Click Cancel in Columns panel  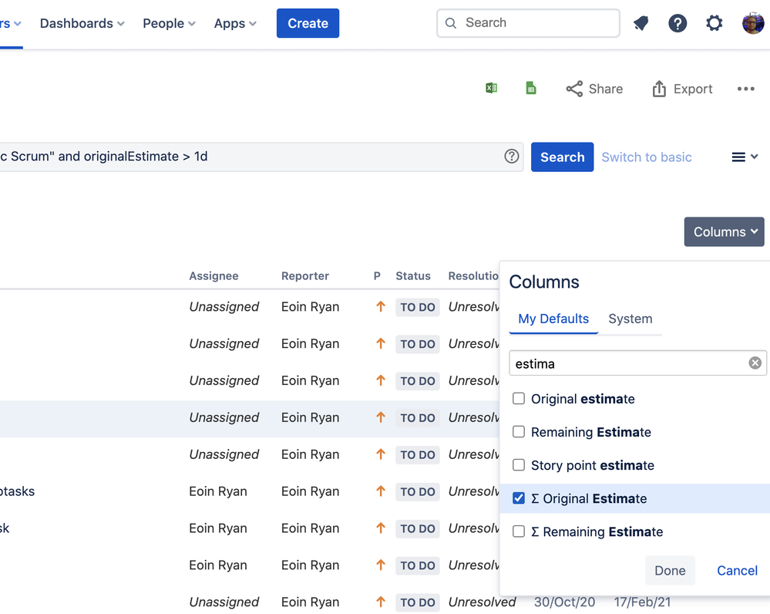point(737,570)
